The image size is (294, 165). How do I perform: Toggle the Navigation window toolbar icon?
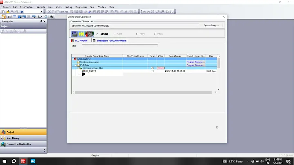point(4,17)
